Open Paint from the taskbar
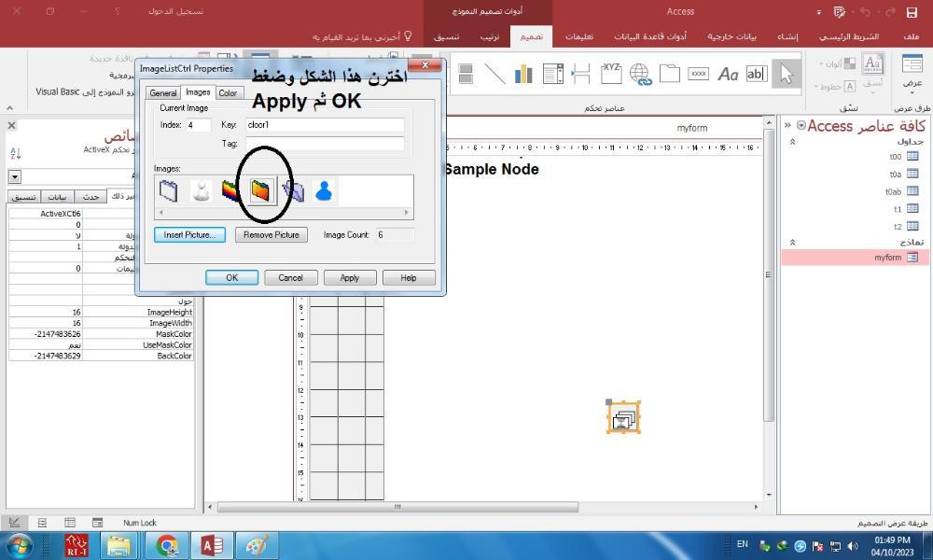 [258, 546]
